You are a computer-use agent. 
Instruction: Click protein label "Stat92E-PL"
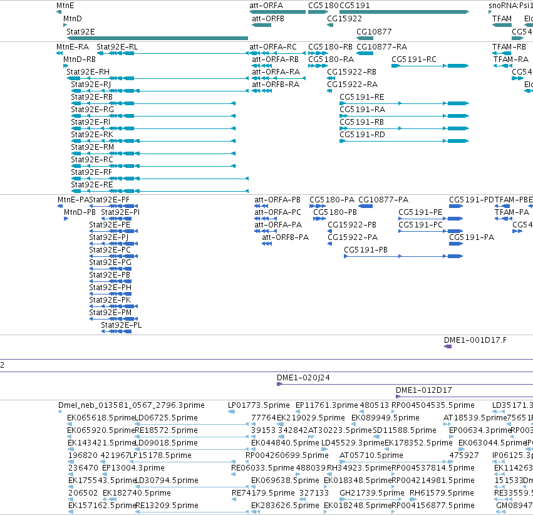122,325
